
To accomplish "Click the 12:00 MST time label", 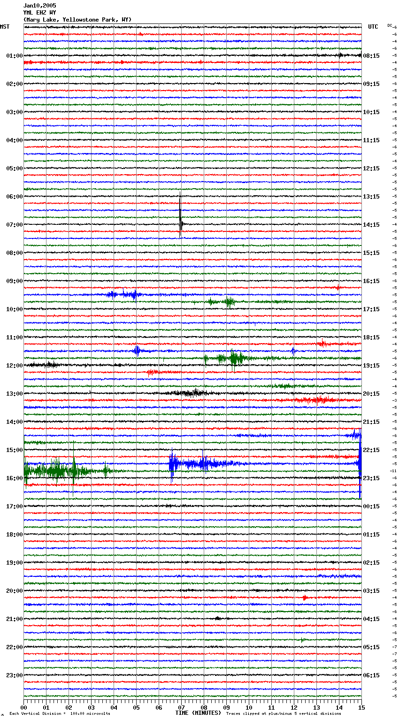I will point(15,366).
